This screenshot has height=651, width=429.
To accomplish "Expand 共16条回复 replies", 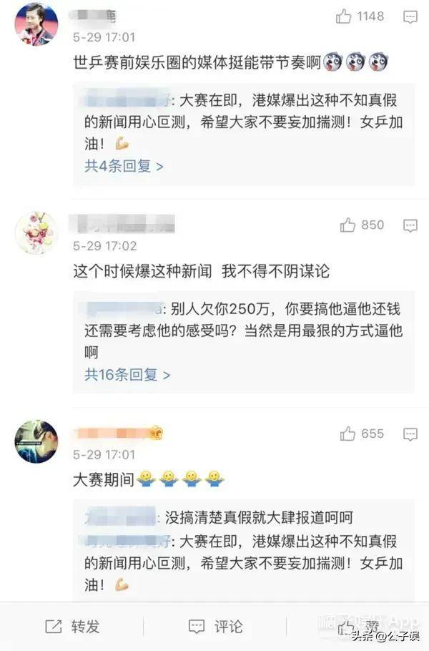I will tap(127, 374).
